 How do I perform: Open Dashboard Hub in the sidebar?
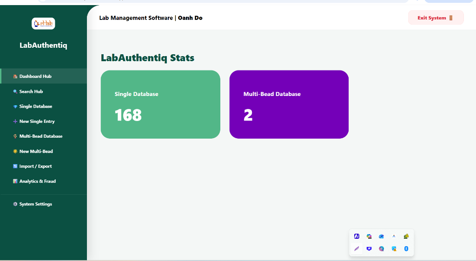43,76
